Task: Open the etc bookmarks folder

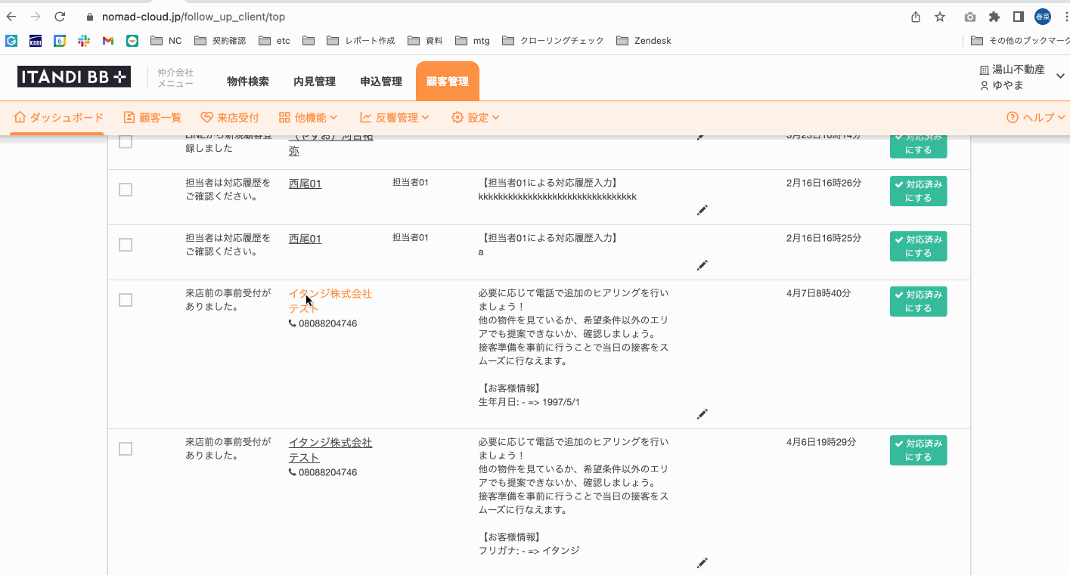Action: point(274,41)
